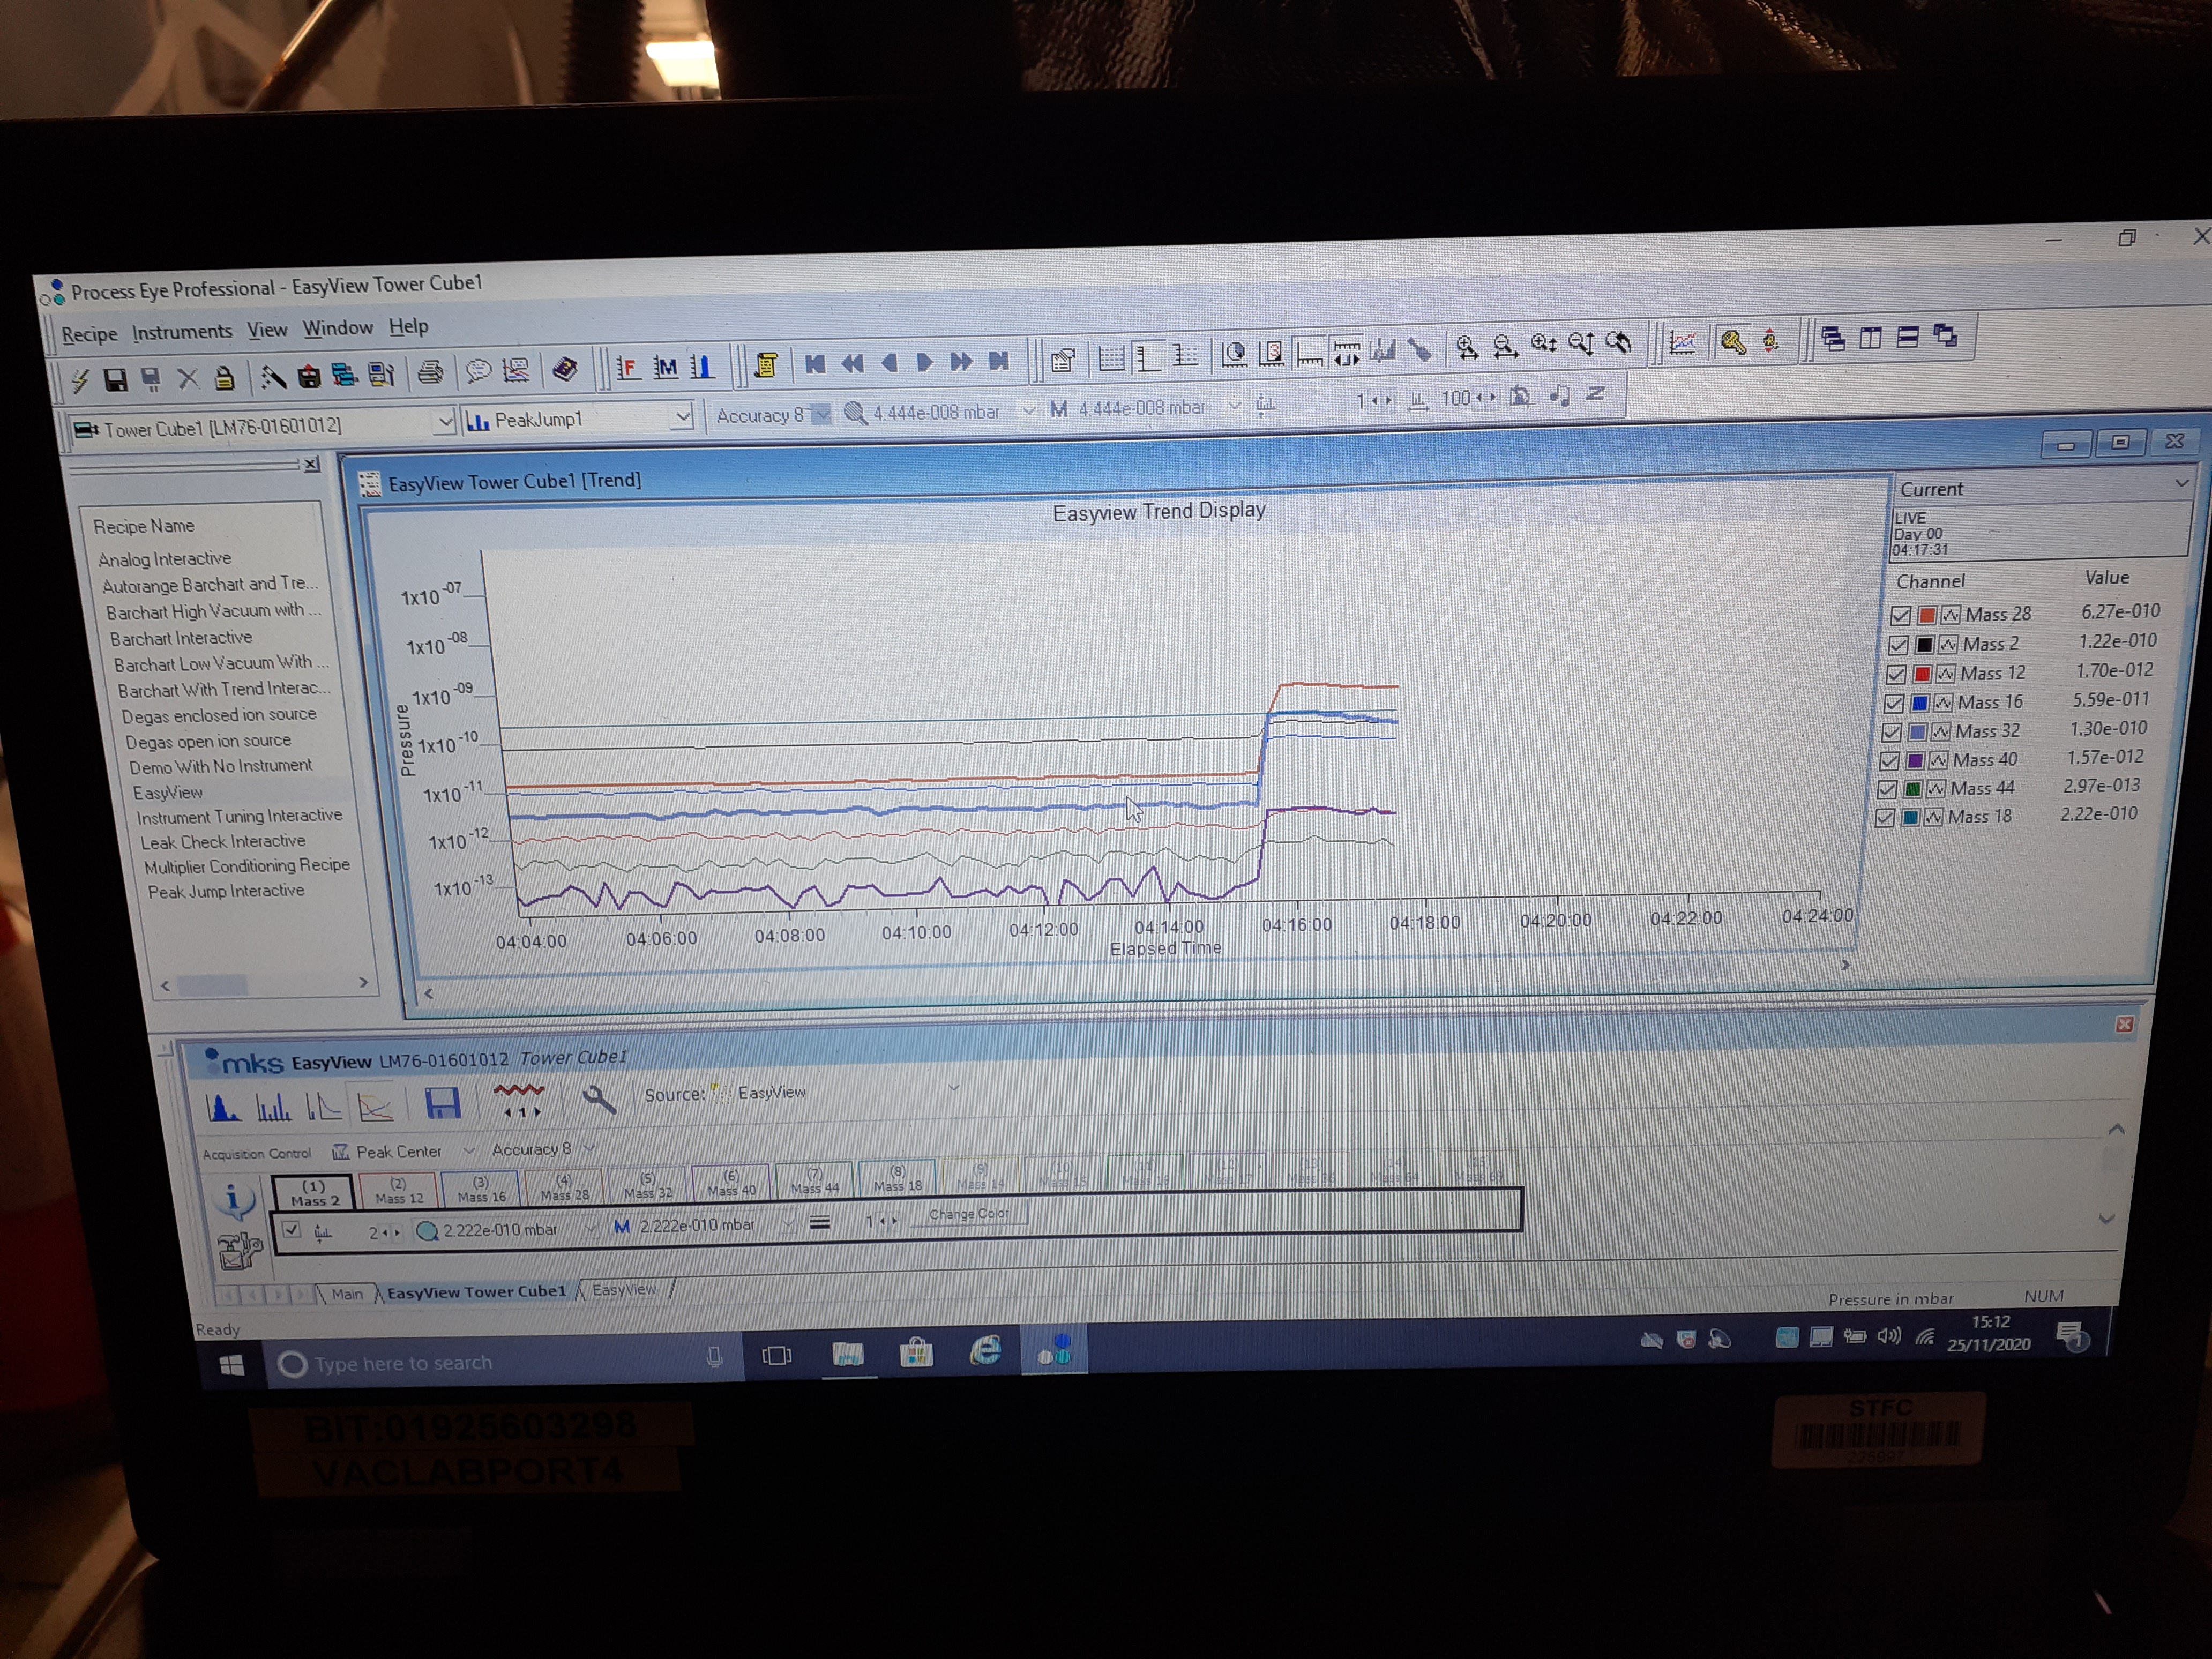Viewport: 2212px width, 1659px height.
Task: Open the PeakJump1 dropdown
Action: (682, 417)
